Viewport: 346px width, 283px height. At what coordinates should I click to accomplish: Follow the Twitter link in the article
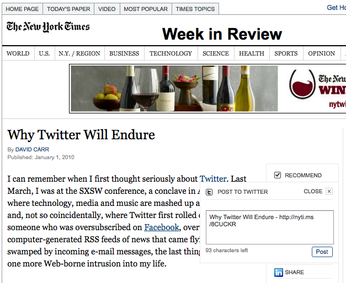[213, 178]
